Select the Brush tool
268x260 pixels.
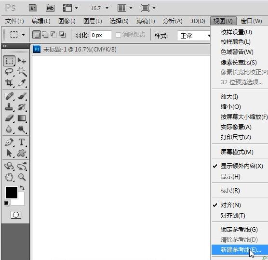(x=22, y=96)
